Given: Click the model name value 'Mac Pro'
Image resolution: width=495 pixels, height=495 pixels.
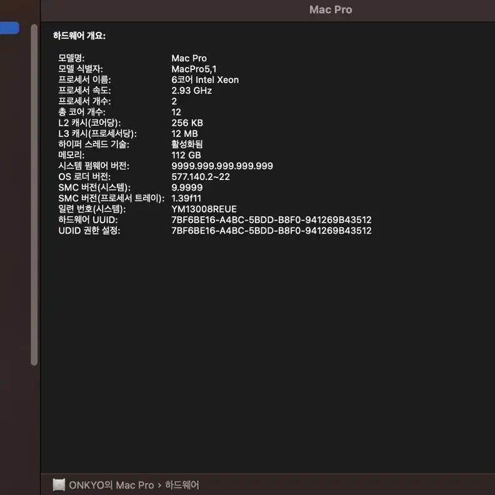Looking at the screenshot, I should pyautogui.click(x=189, y=58).
